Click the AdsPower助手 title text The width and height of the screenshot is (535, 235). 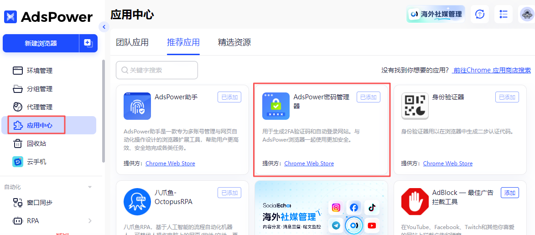pyautogui.click(x=176, y=97)
